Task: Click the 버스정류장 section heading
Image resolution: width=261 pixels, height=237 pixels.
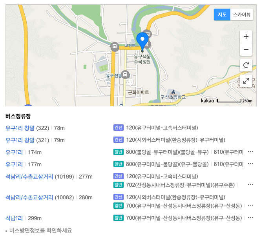Action: pyautogui.click(x=18, y=116)
